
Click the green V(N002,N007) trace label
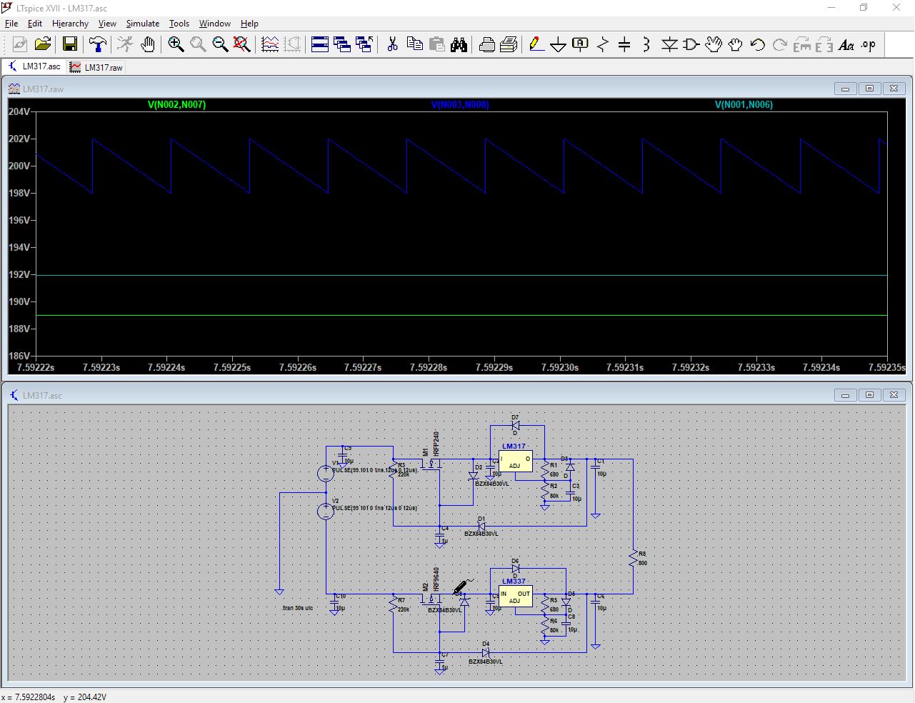(176, 104)
